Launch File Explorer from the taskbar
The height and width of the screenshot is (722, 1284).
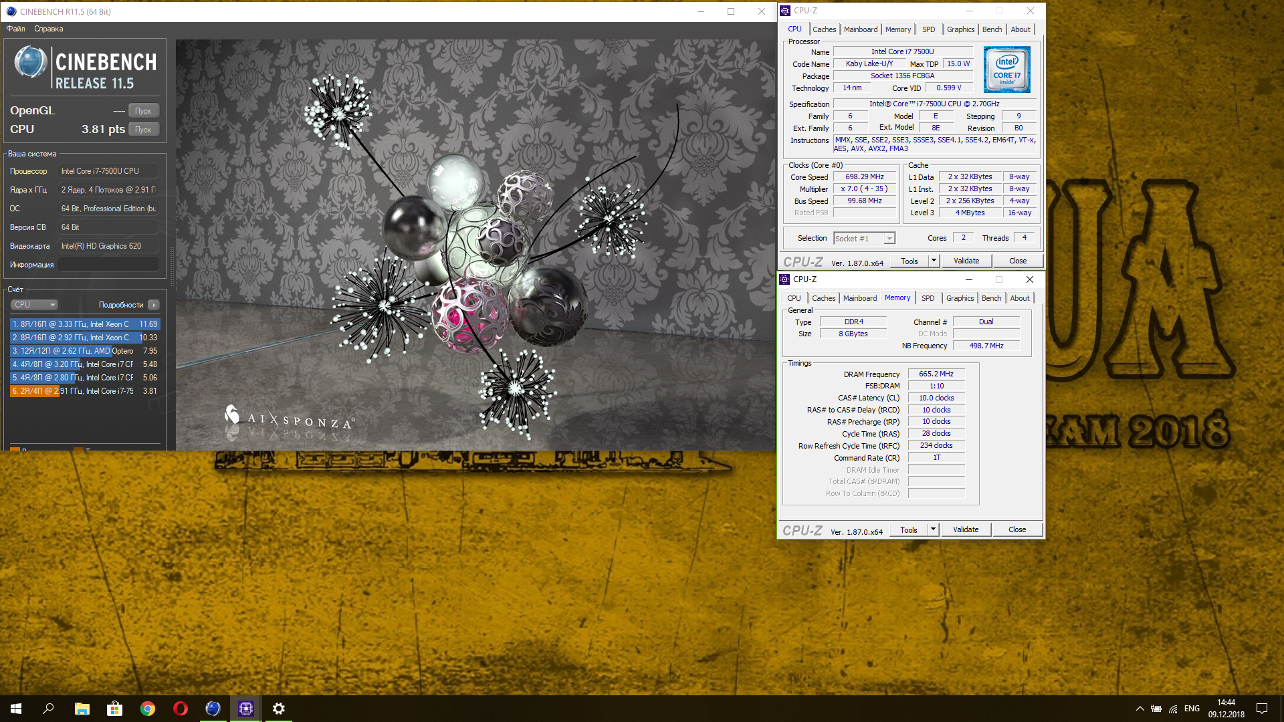pos(82,709)
